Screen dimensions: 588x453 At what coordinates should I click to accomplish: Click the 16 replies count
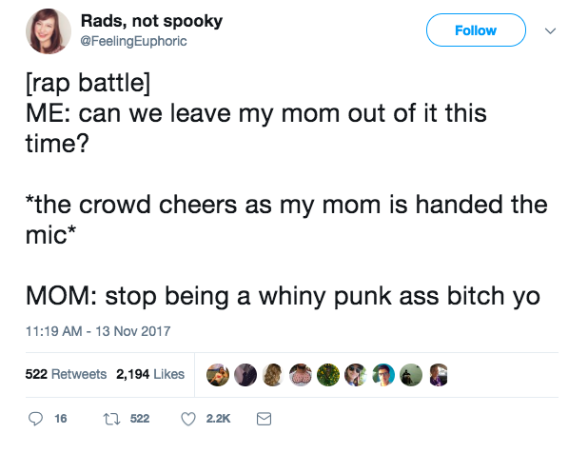point(60,419)
